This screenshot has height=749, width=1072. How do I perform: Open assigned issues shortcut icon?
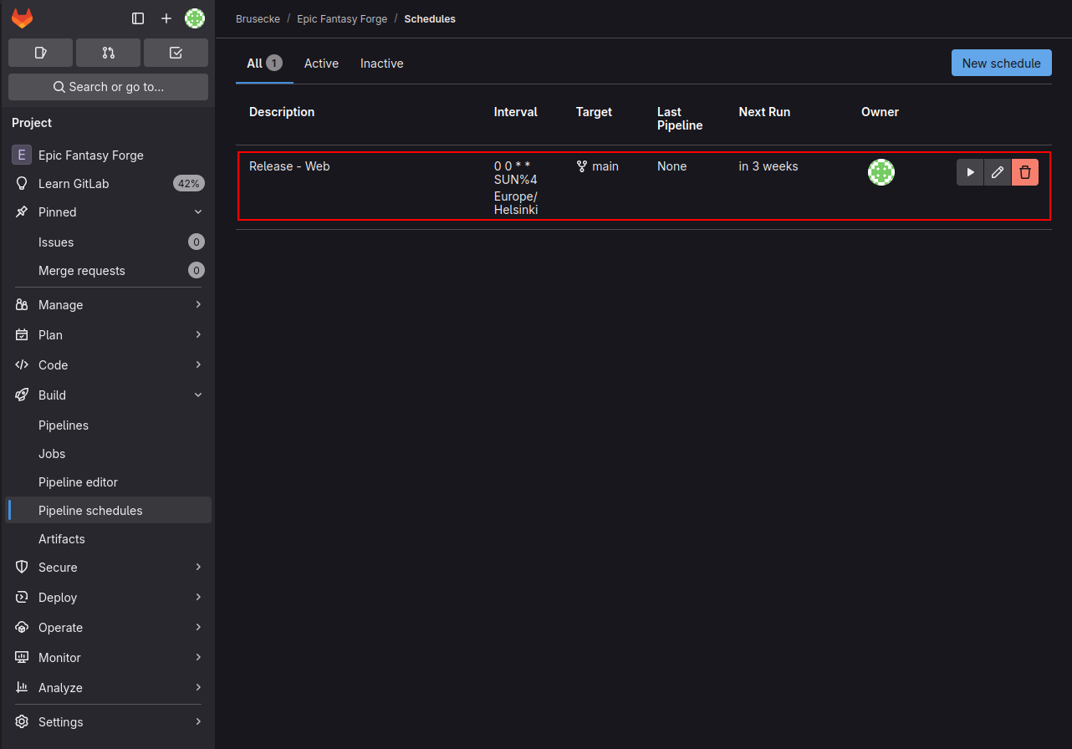click(40, 53)
